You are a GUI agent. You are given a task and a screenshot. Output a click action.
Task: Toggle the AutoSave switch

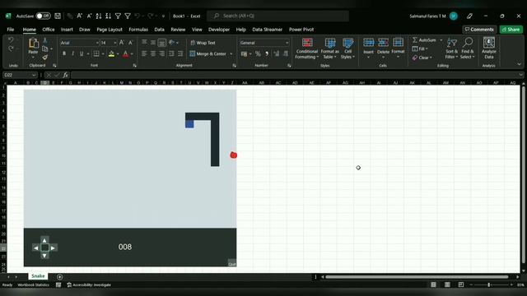(43, 16)
